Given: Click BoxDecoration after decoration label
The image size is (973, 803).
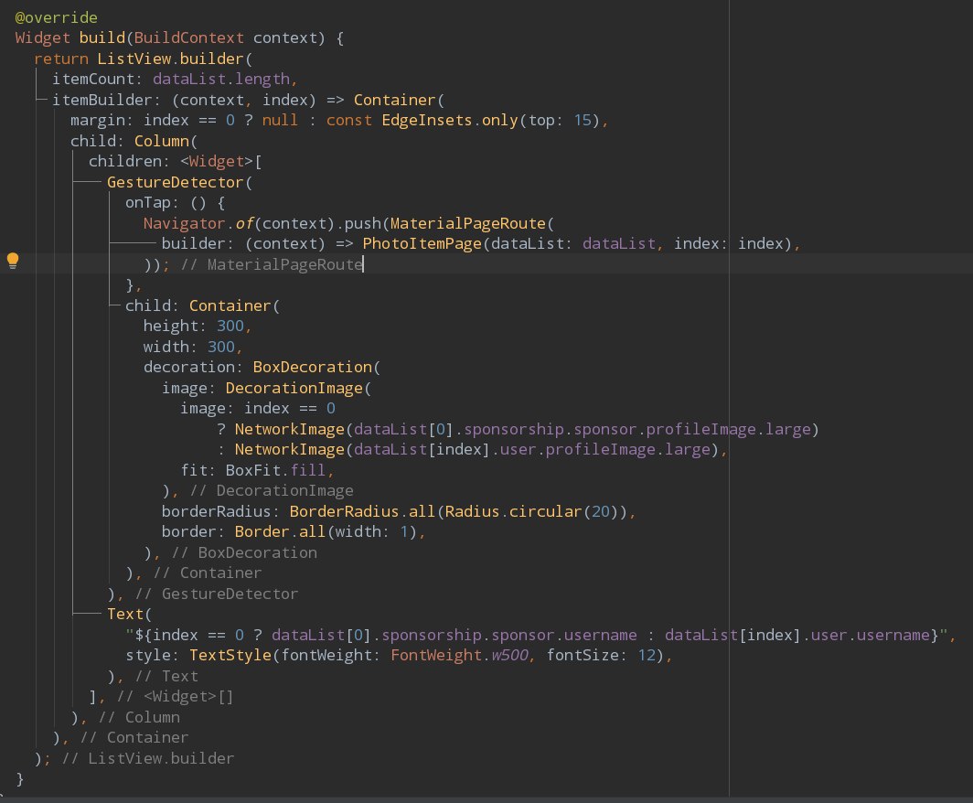Looking at the screenshot, I should tap(312, 367).
